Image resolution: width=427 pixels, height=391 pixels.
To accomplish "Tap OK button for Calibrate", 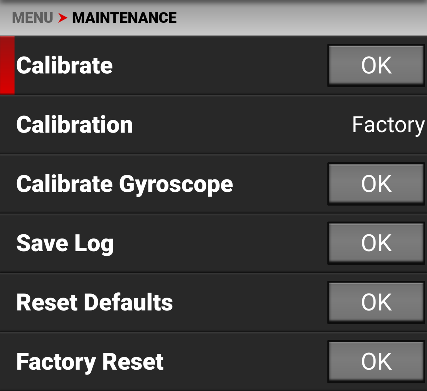I will pos(376,65).
